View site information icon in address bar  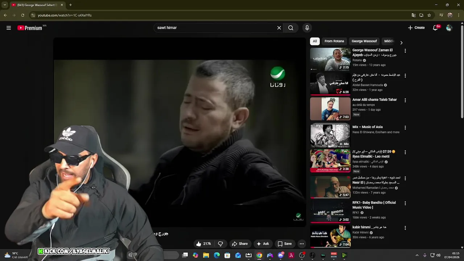point(33,15)
